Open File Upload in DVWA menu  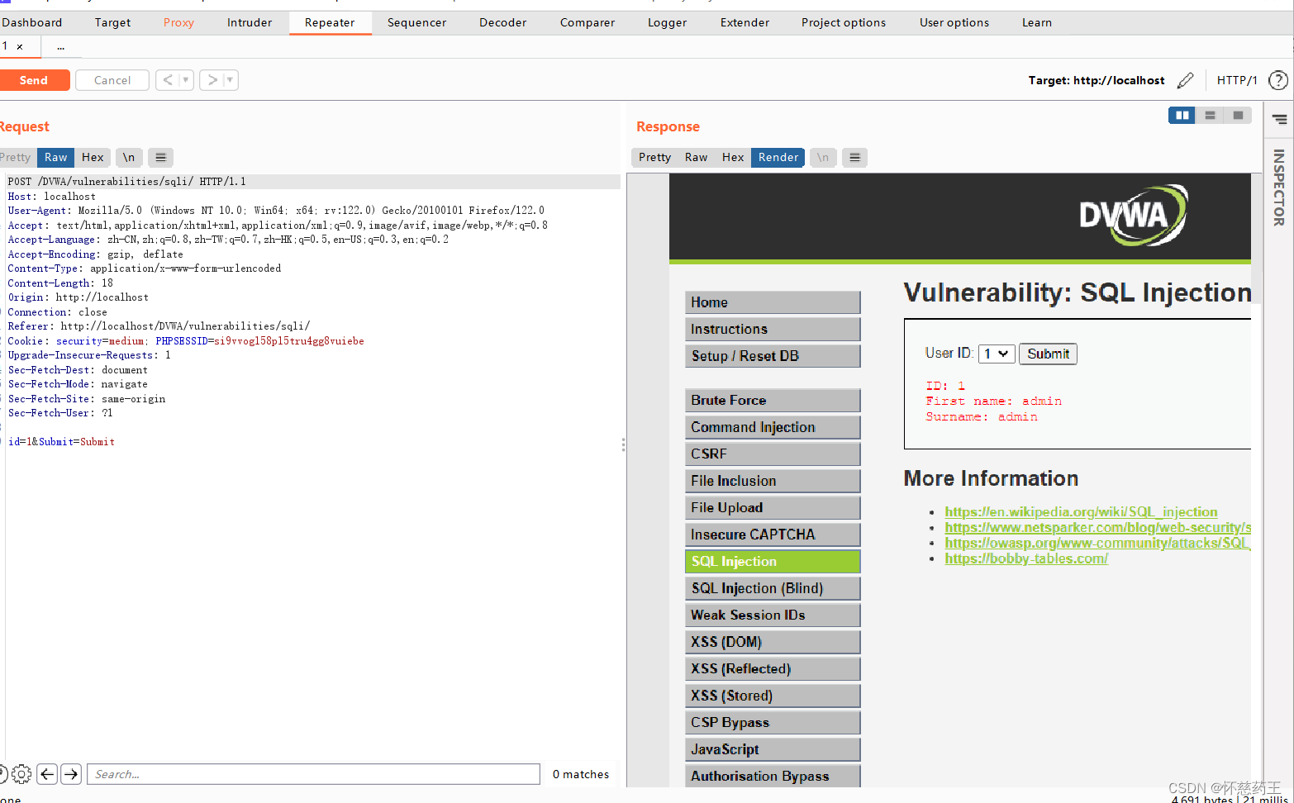click(773, 507)
